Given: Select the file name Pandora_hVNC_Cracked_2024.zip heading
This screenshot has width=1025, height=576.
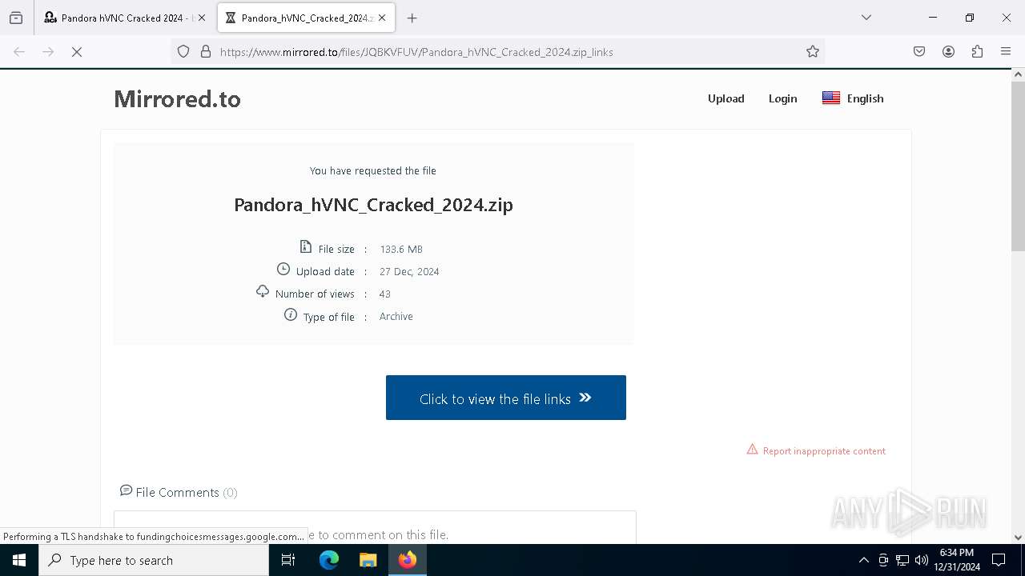Looking at the screenshot, I should click(373, 205).
